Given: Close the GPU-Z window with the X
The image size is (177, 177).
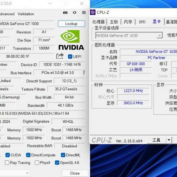Looking at the screenshot, I should coord(82,4).
